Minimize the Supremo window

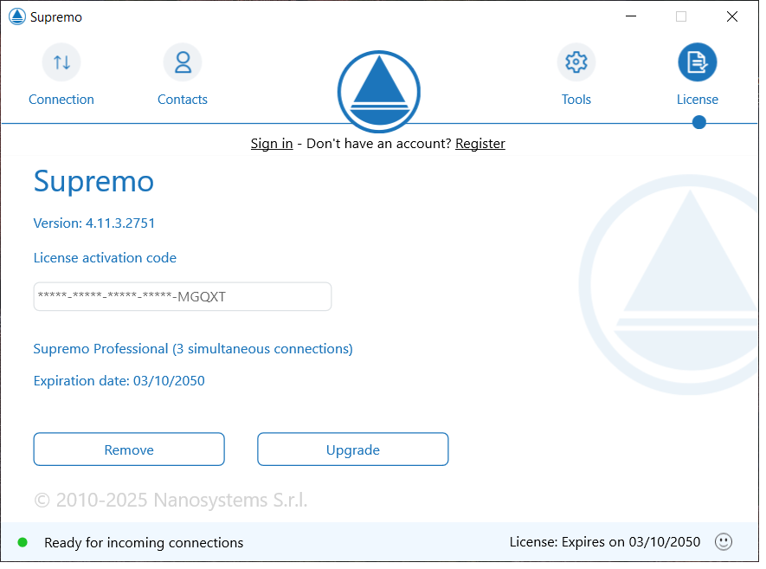point(631,16)
